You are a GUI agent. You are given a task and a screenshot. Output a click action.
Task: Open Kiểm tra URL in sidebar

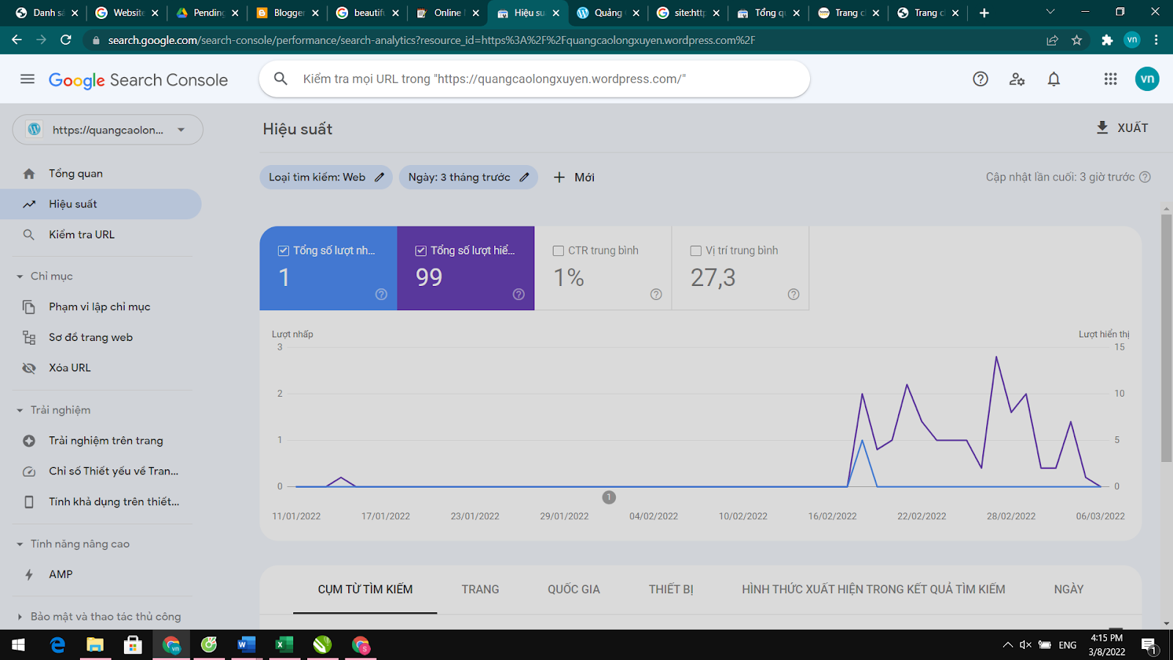pyautogui.click(x=101, y=235)
